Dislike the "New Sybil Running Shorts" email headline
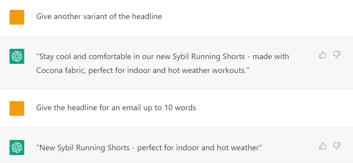 tap(337, 146)
